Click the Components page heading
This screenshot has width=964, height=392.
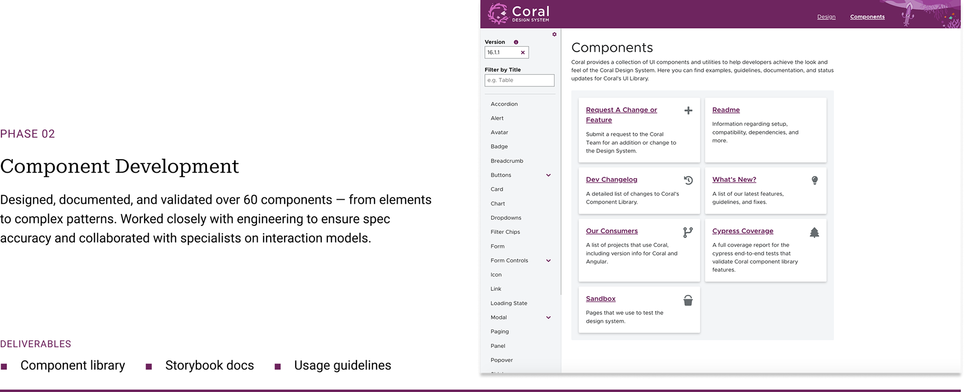coord(612,48)
